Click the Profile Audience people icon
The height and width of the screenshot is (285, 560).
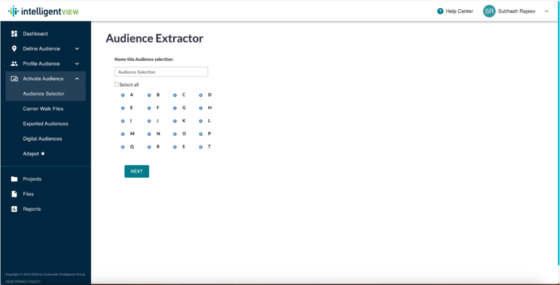(14, 63)
